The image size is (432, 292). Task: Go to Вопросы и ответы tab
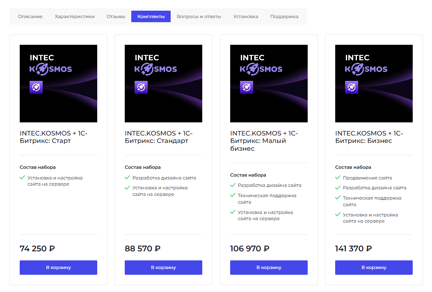coord(199,16)
